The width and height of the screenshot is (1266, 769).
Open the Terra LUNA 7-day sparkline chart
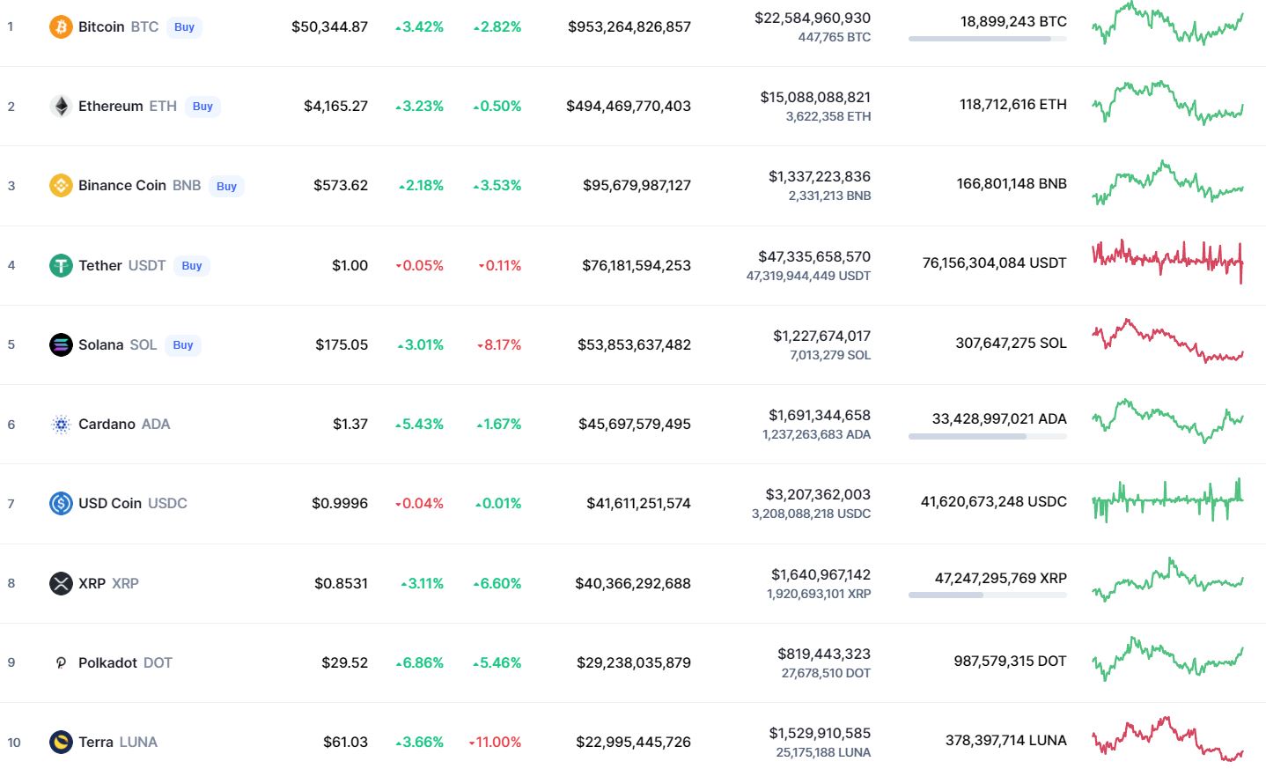[1167, 738]
